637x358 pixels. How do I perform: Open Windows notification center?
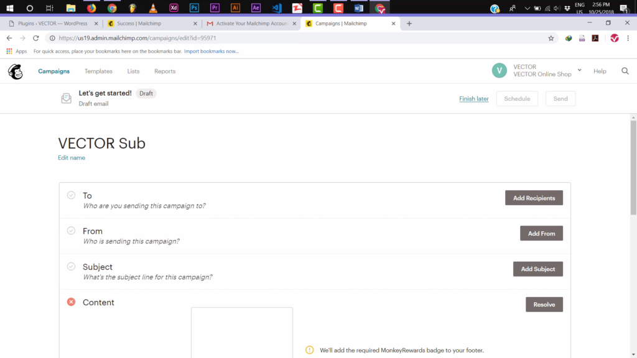(624, 8)
